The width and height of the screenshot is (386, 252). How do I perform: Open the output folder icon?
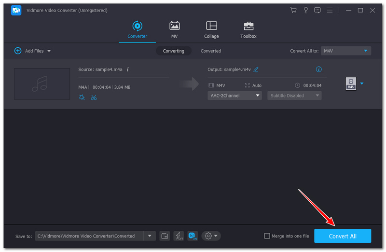tap(165, 236)
